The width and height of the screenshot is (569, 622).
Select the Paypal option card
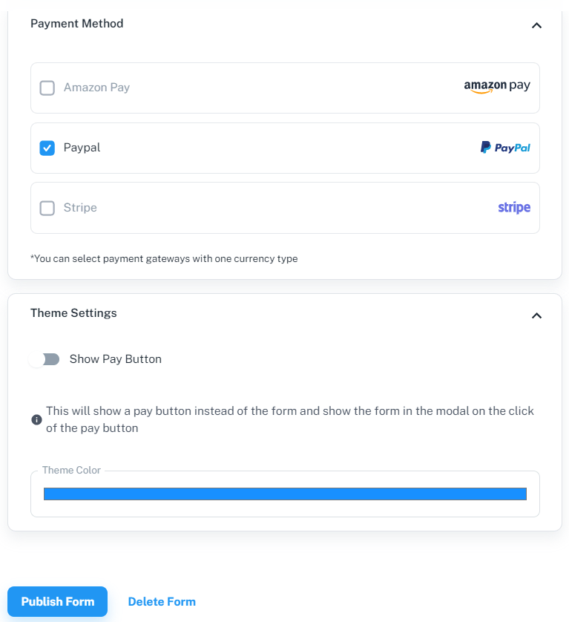[285, 148]
